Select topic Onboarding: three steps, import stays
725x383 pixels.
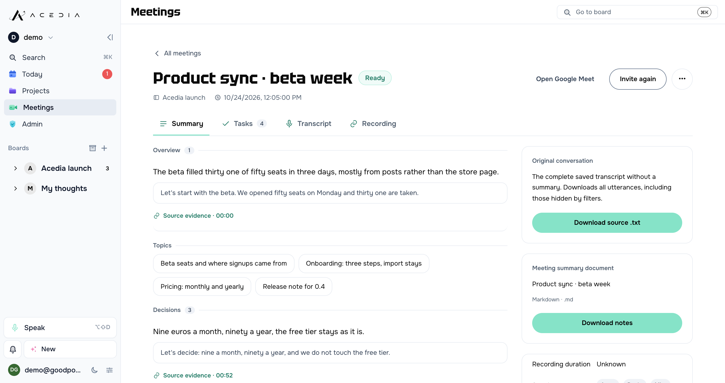tap(364, 263)
